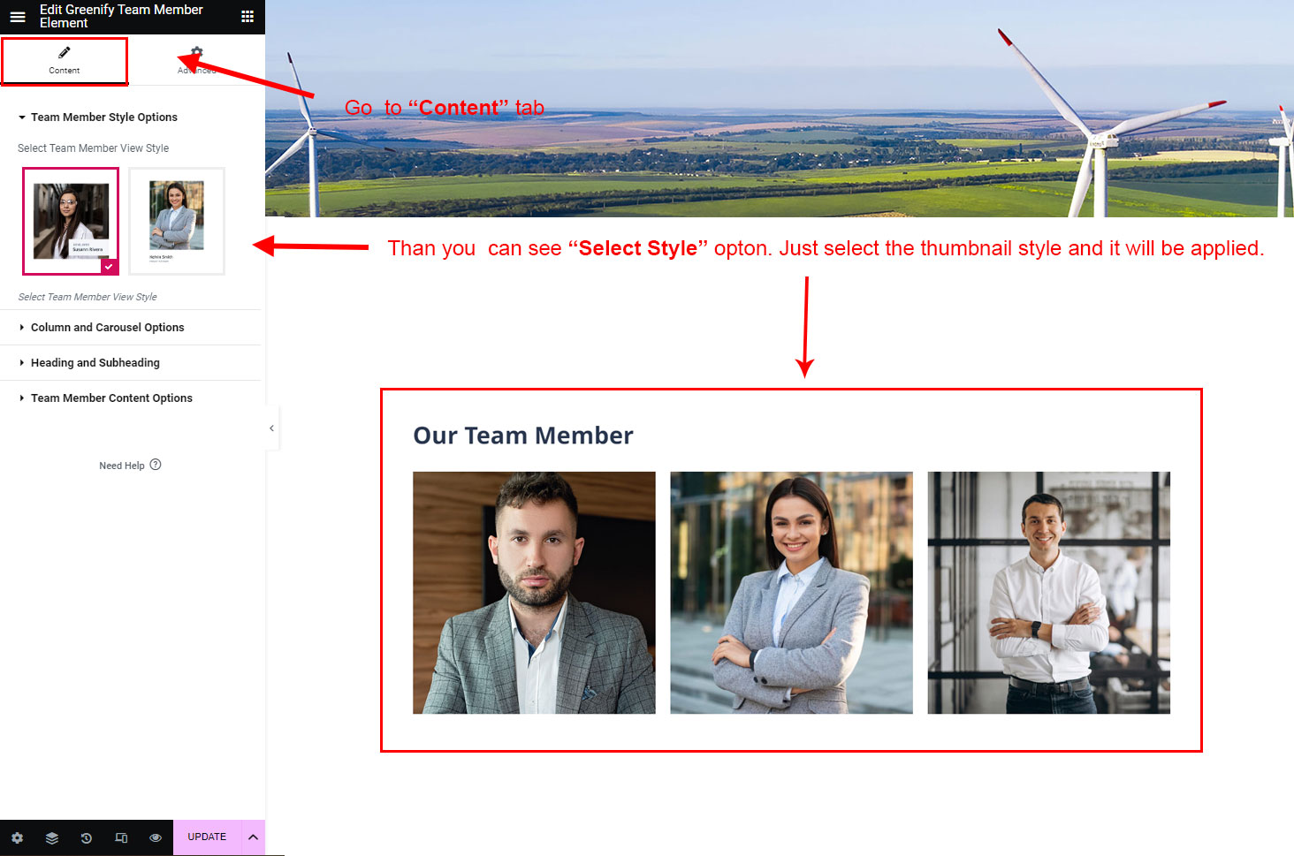
Task: Preview changes with eye icon
Action: [156, 837]
